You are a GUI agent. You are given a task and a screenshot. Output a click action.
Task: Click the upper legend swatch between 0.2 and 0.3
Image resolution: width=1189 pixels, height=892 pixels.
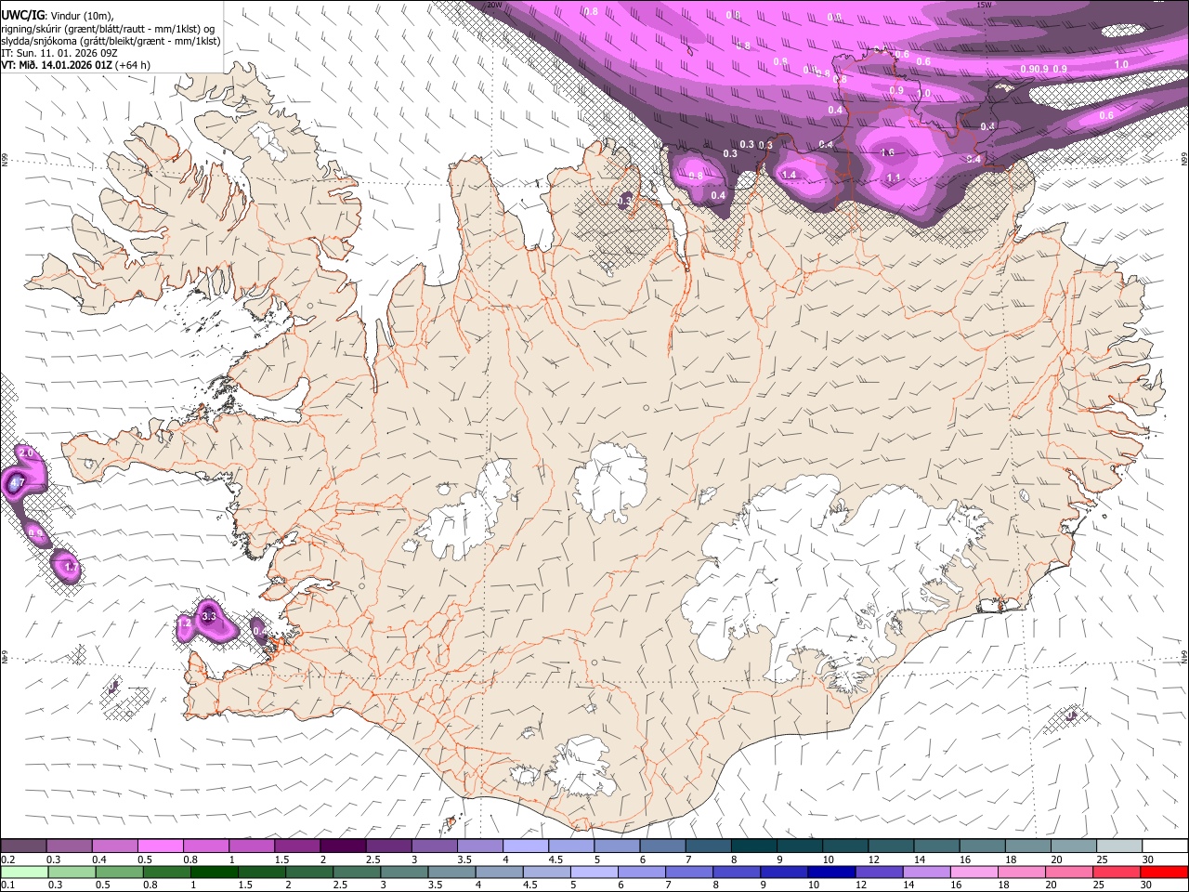(23, 846)
